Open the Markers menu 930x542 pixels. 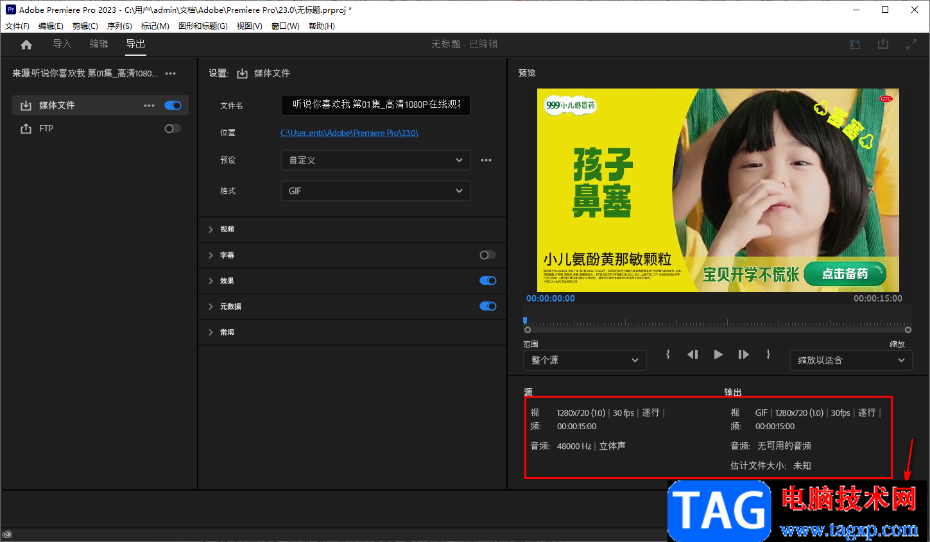pyautogui.click(x=155, y=26)
